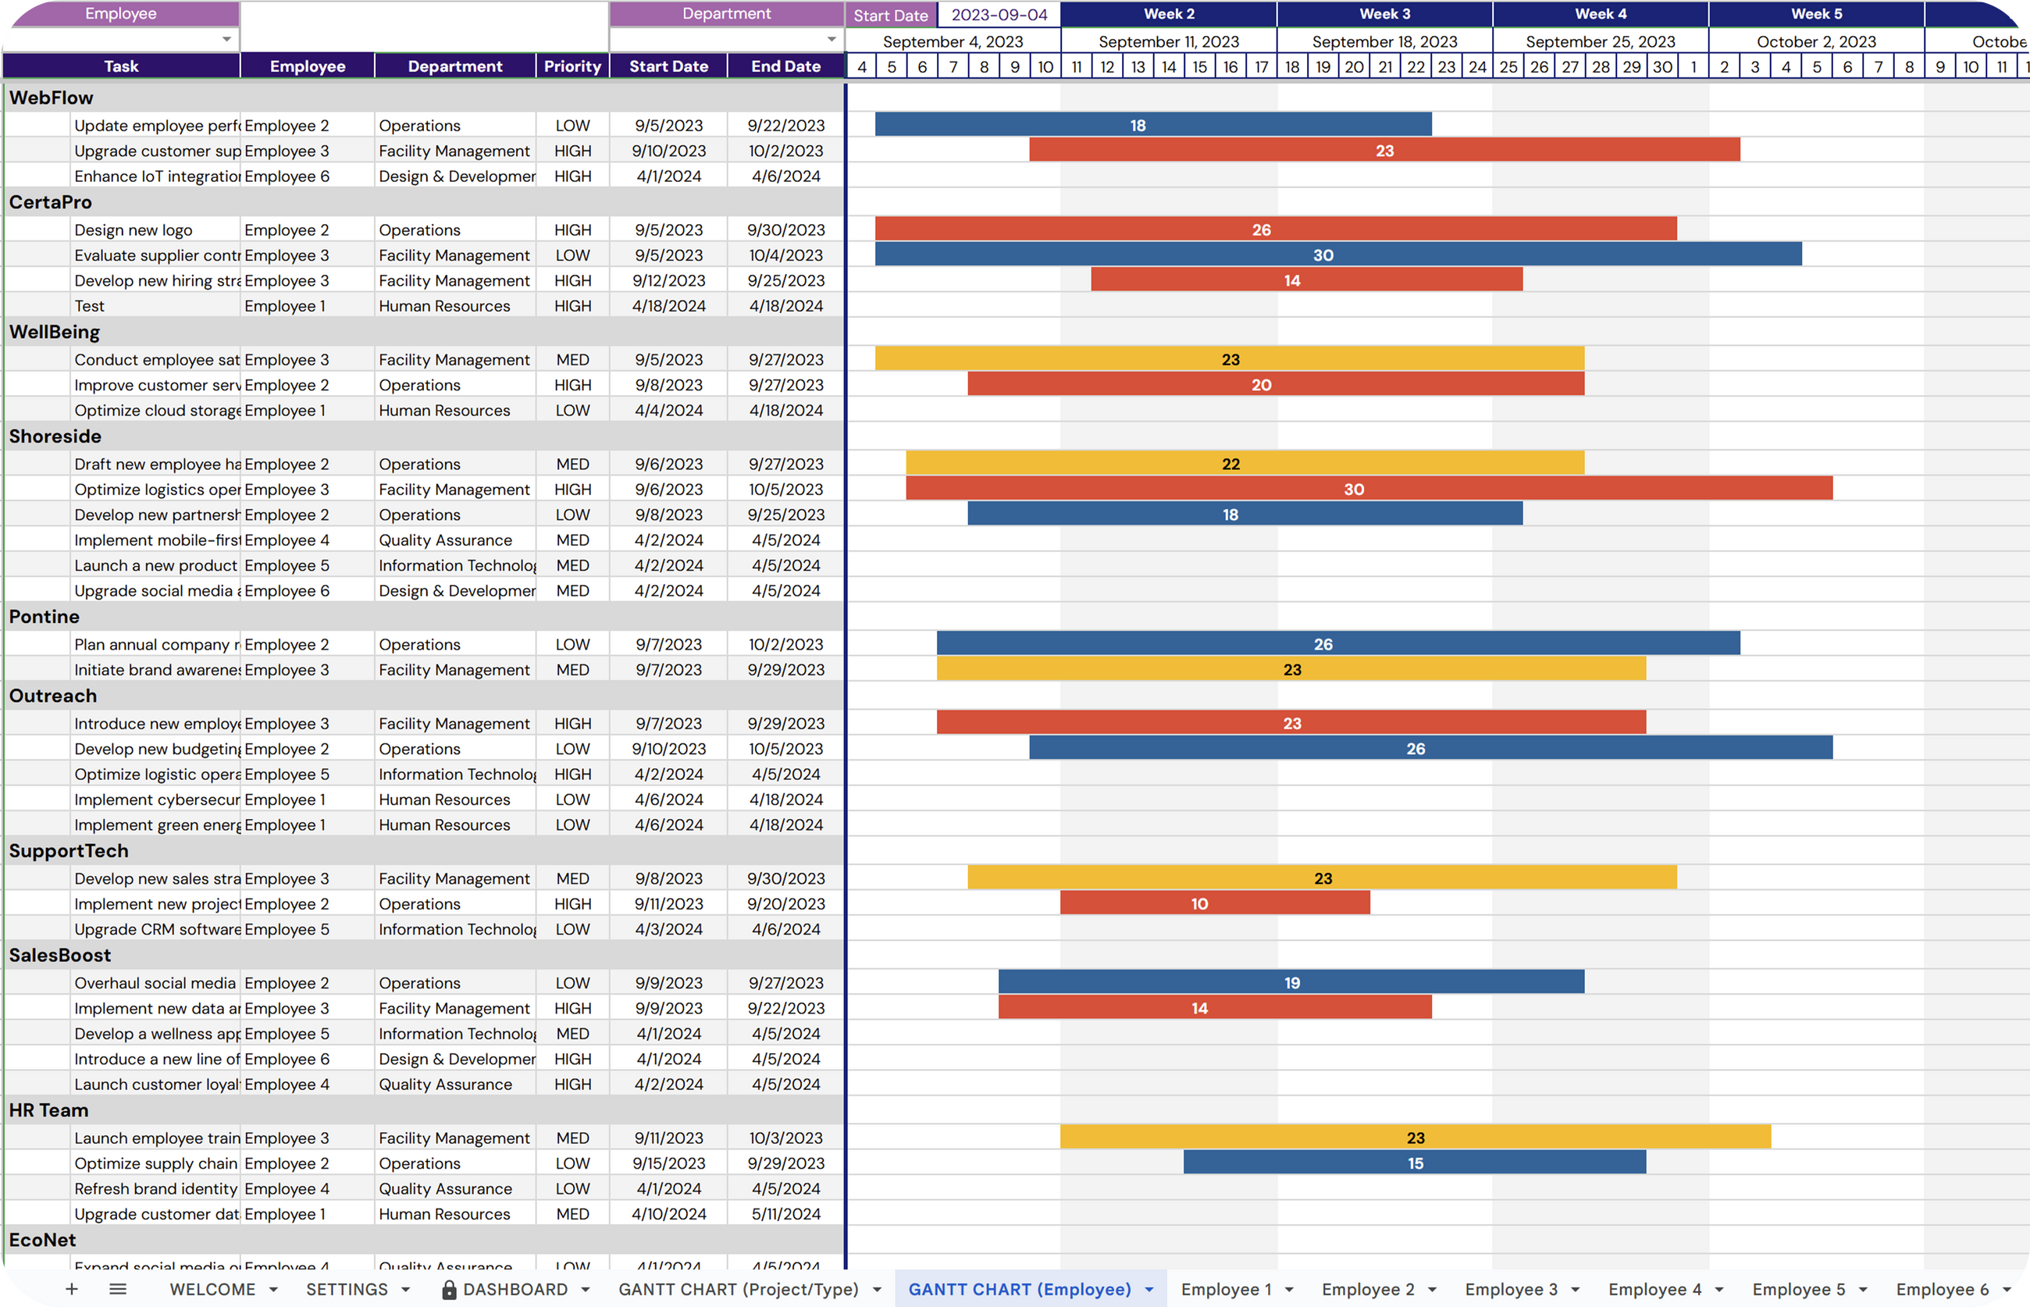Click the lock icon on DASHBOARD tab

(449, 1290)
